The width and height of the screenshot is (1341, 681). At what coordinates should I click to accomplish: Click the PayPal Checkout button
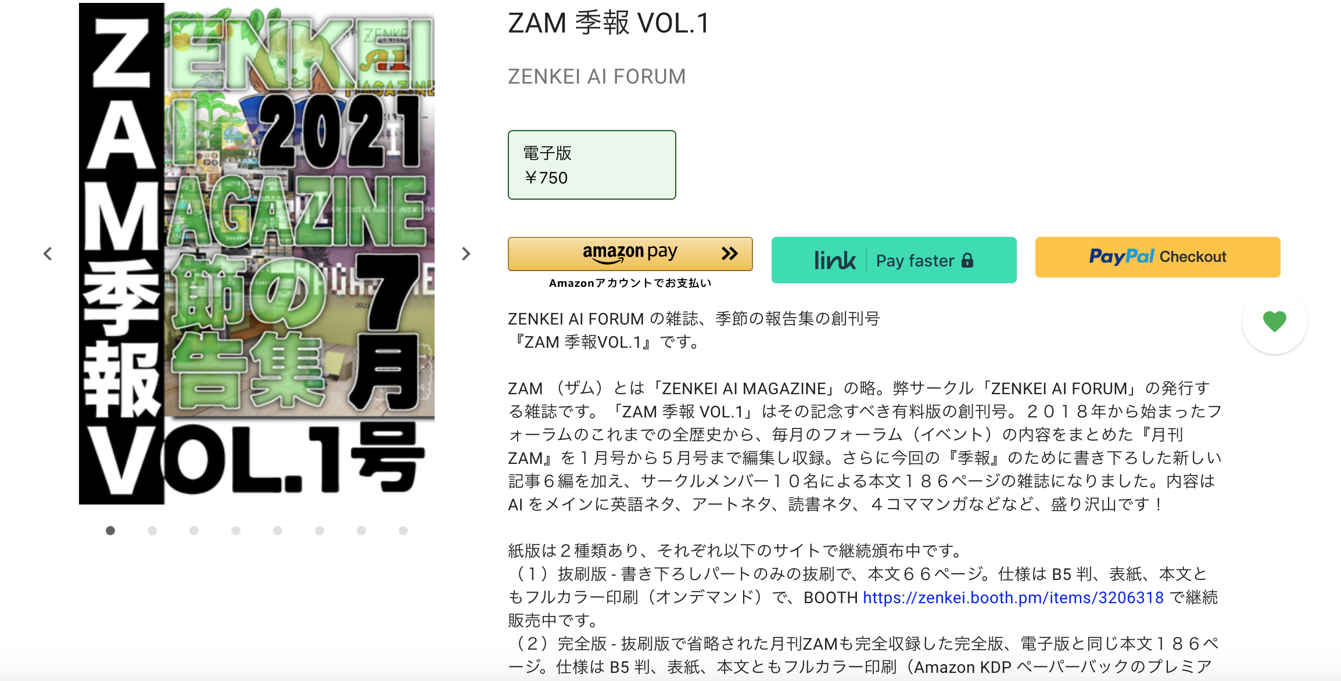coord(1157,257)
